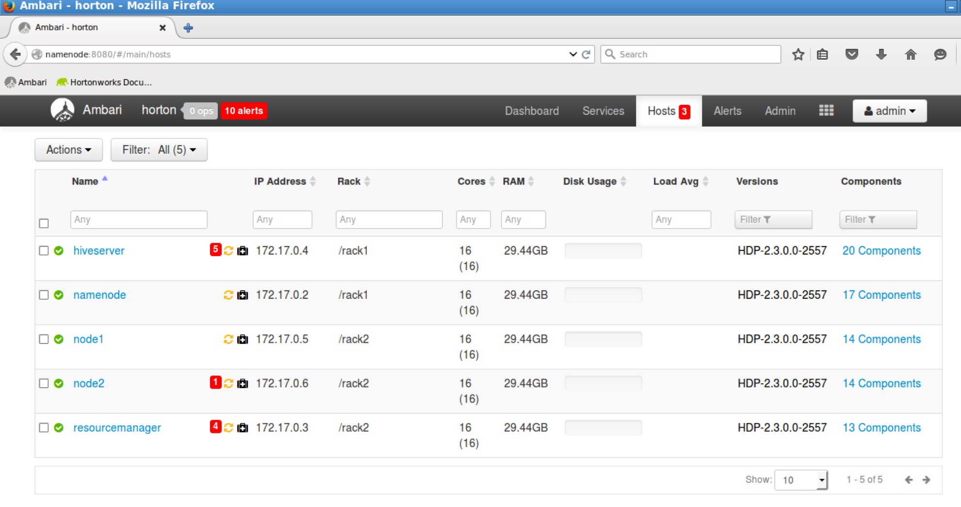The width and height of the screenshot is (961, 507).
Task: Check the select-all checkbox in the table header
Action: pos(44,223)
